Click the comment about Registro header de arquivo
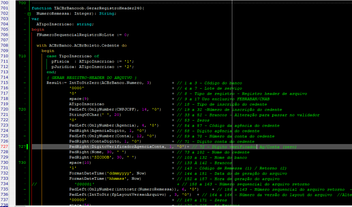The image size is (352, 207). (242, 94)
